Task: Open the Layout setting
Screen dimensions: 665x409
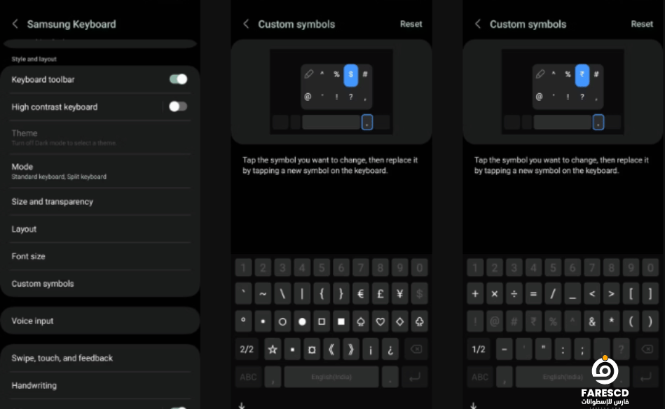Action: pyautogui.click(x=100, y=229)
